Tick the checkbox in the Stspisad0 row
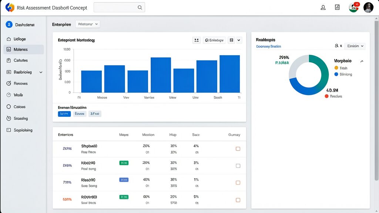Viewport: 379px width, 213px height. pyautogui.click(x=238, y=149)
